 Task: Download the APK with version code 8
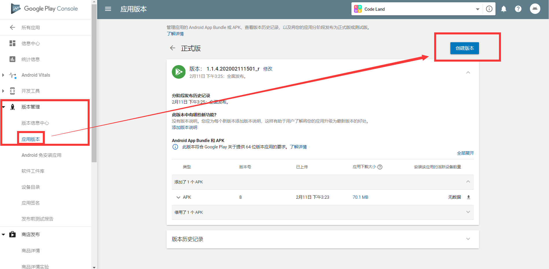point(469,197)
